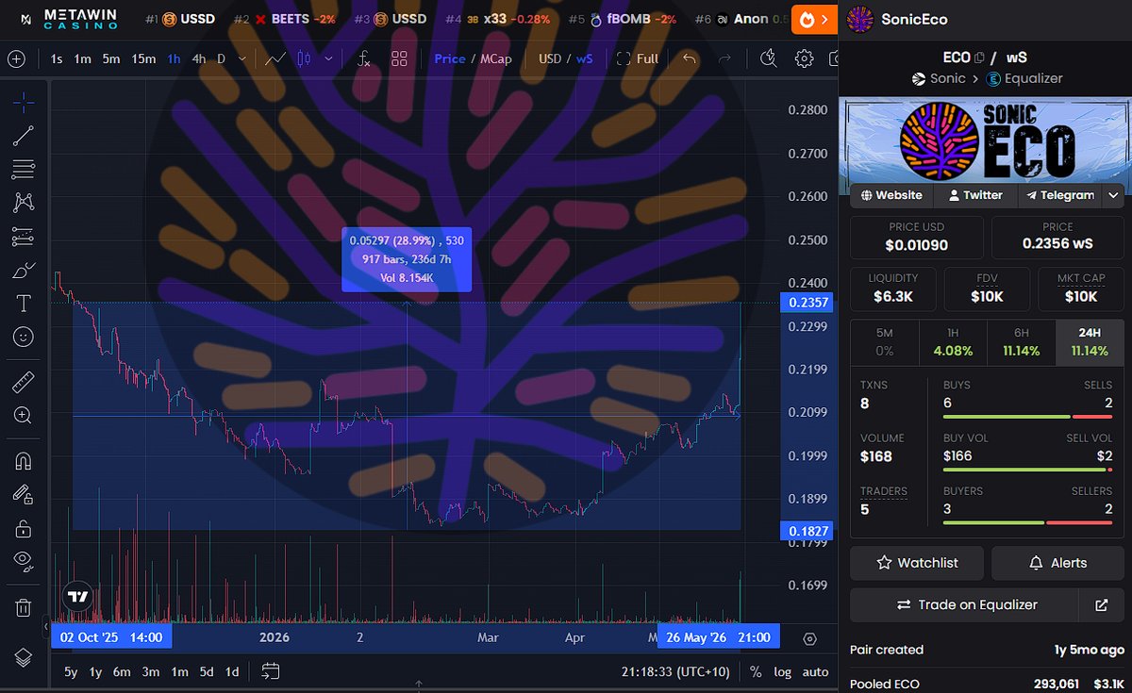Expand more social links chevron

1113,195
